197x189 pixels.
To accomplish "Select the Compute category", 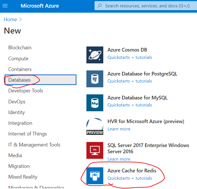I will tap(18, 59).
